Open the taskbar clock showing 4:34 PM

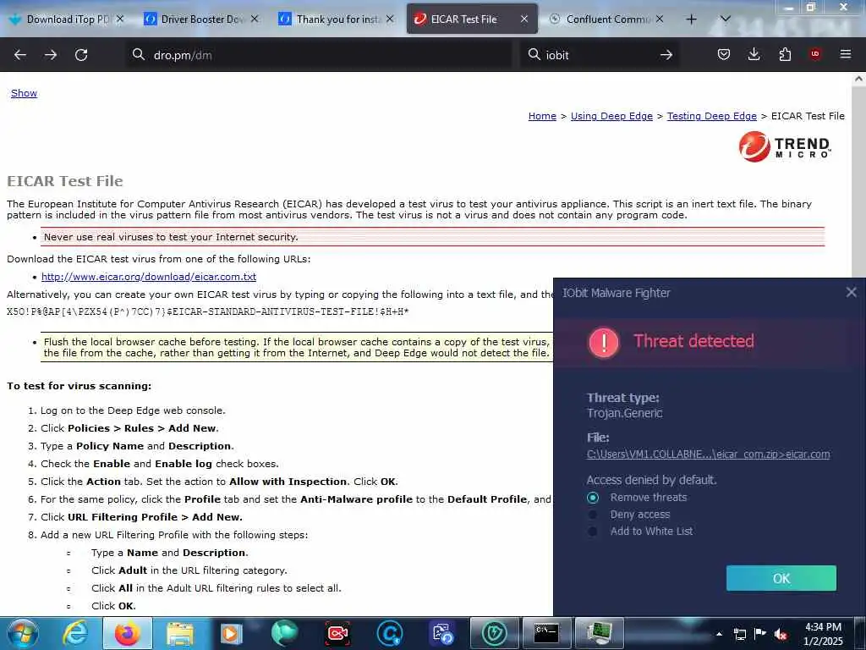(x=823, y=634)
